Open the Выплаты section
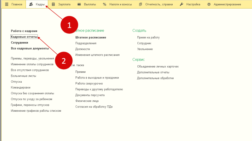Viewport: 252px width, 141px height. point(90,4)
